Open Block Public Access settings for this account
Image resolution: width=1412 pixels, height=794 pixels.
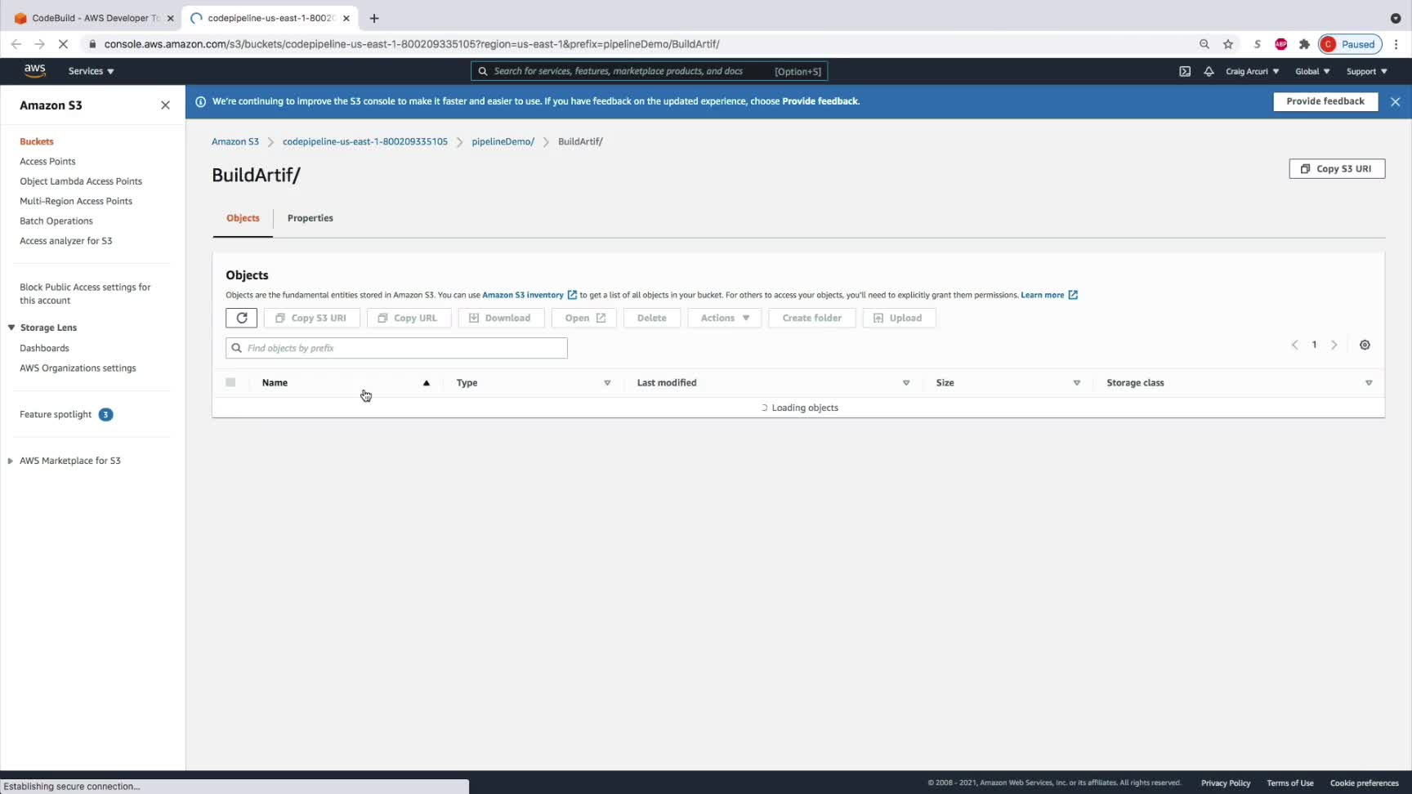(85, 293)
